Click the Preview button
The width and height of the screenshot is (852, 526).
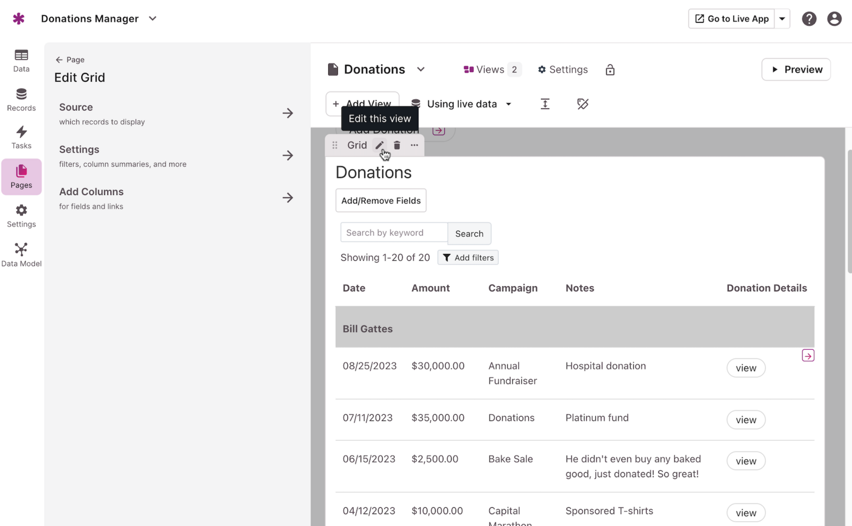(796, 69)
